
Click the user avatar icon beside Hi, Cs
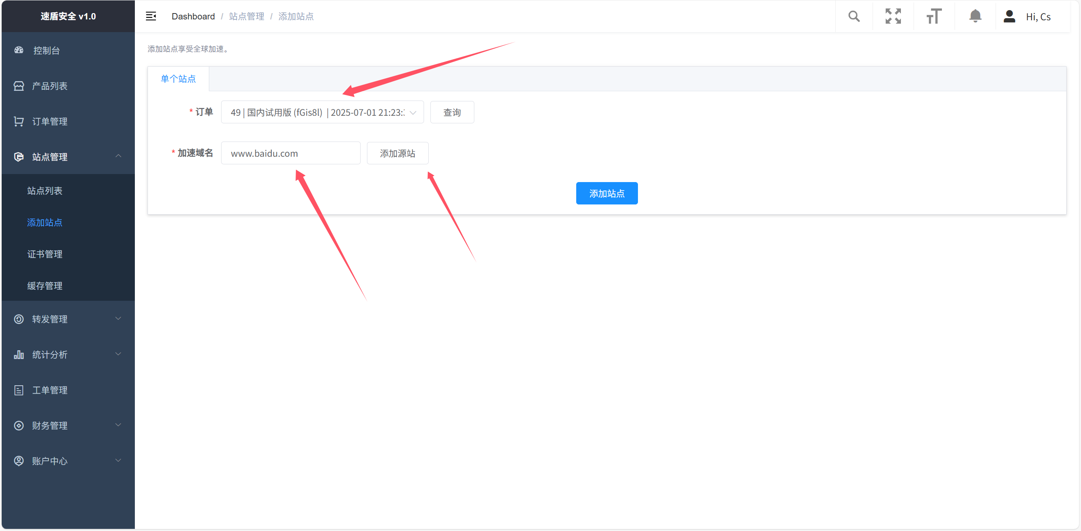pyautogui.click(x=1009, y=16)
